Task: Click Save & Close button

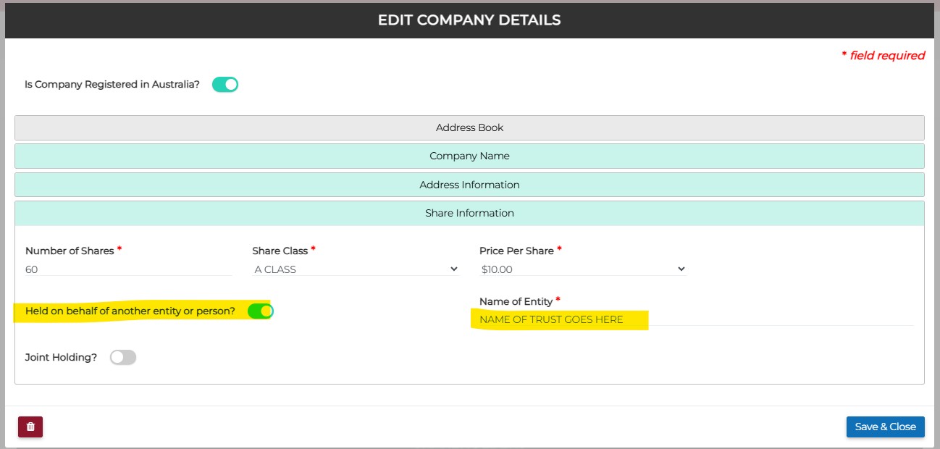Action: 885,427
